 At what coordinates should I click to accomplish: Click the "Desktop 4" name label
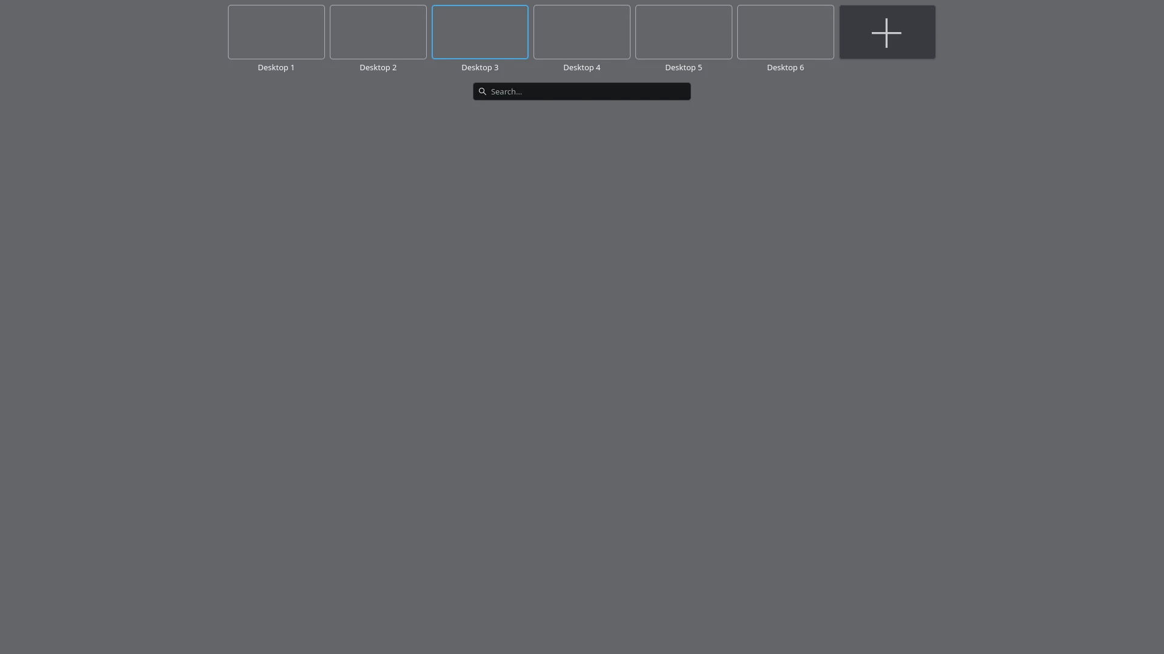[x=581, y=67]
